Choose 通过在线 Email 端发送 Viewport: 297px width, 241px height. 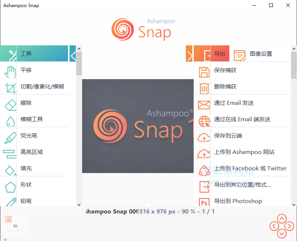click(x=242, y=119)
